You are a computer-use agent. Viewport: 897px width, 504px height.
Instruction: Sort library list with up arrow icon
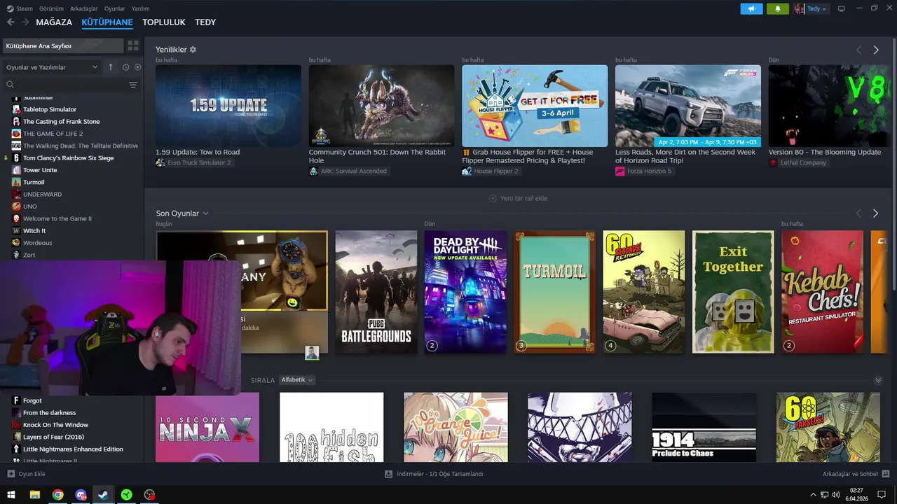tap(110, 67)
